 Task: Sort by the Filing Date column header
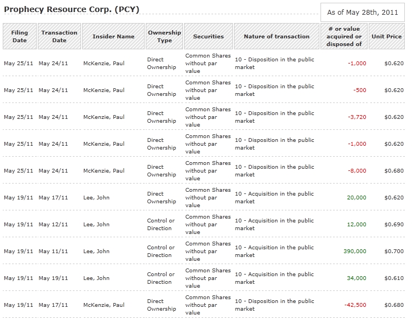(x=19, y=37)
